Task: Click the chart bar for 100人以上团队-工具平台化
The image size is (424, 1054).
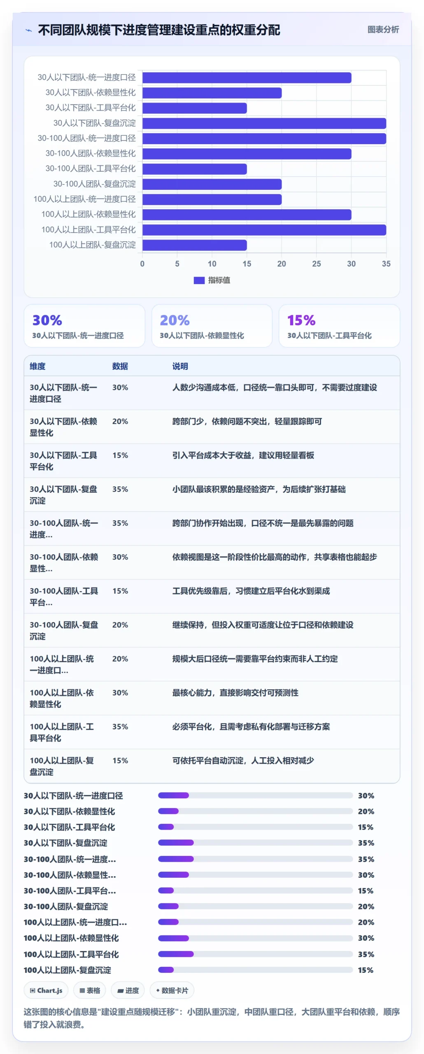Action: pyautogui.click(x=264, y=230)
